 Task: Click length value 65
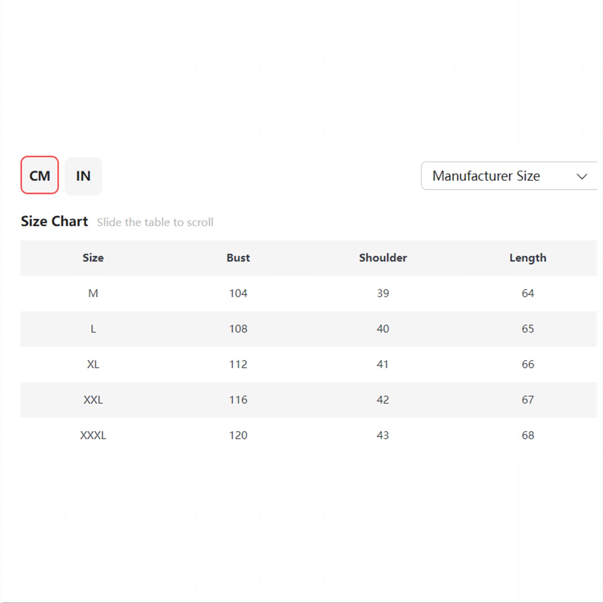click(528, 329)
